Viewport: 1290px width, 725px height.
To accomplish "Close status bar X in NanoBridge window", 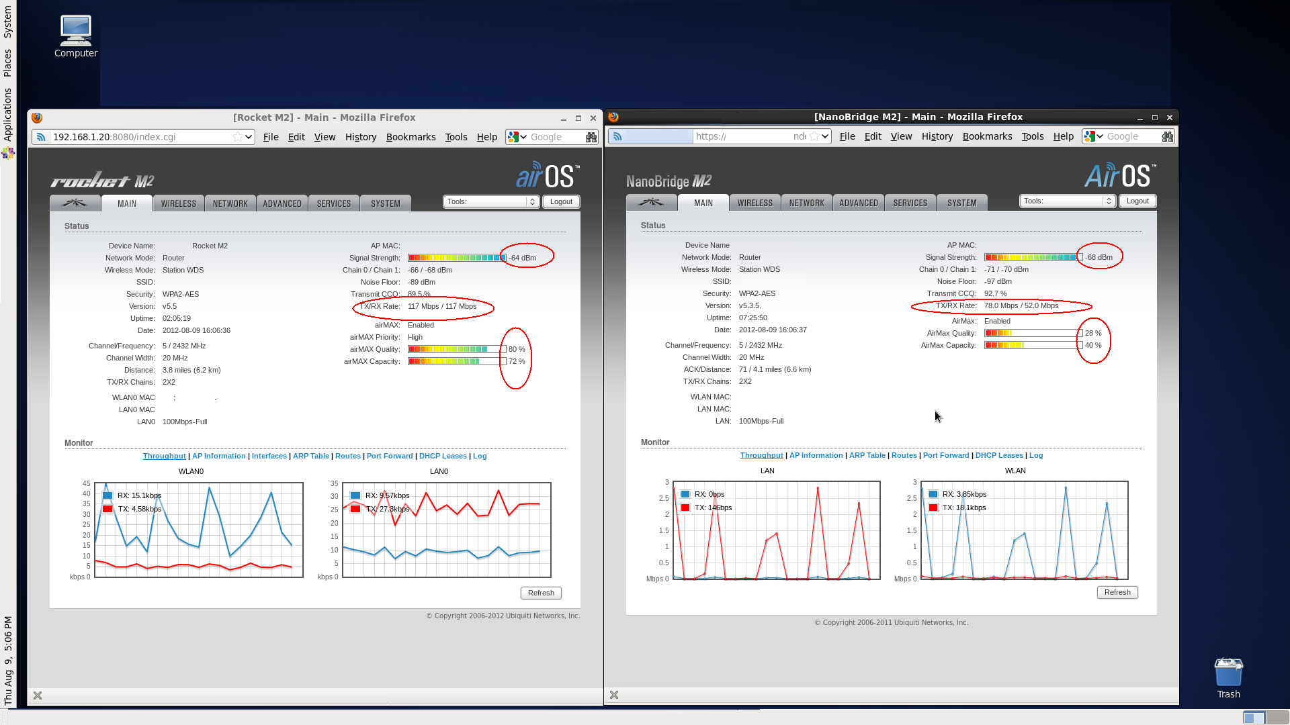I will point(614,695).
